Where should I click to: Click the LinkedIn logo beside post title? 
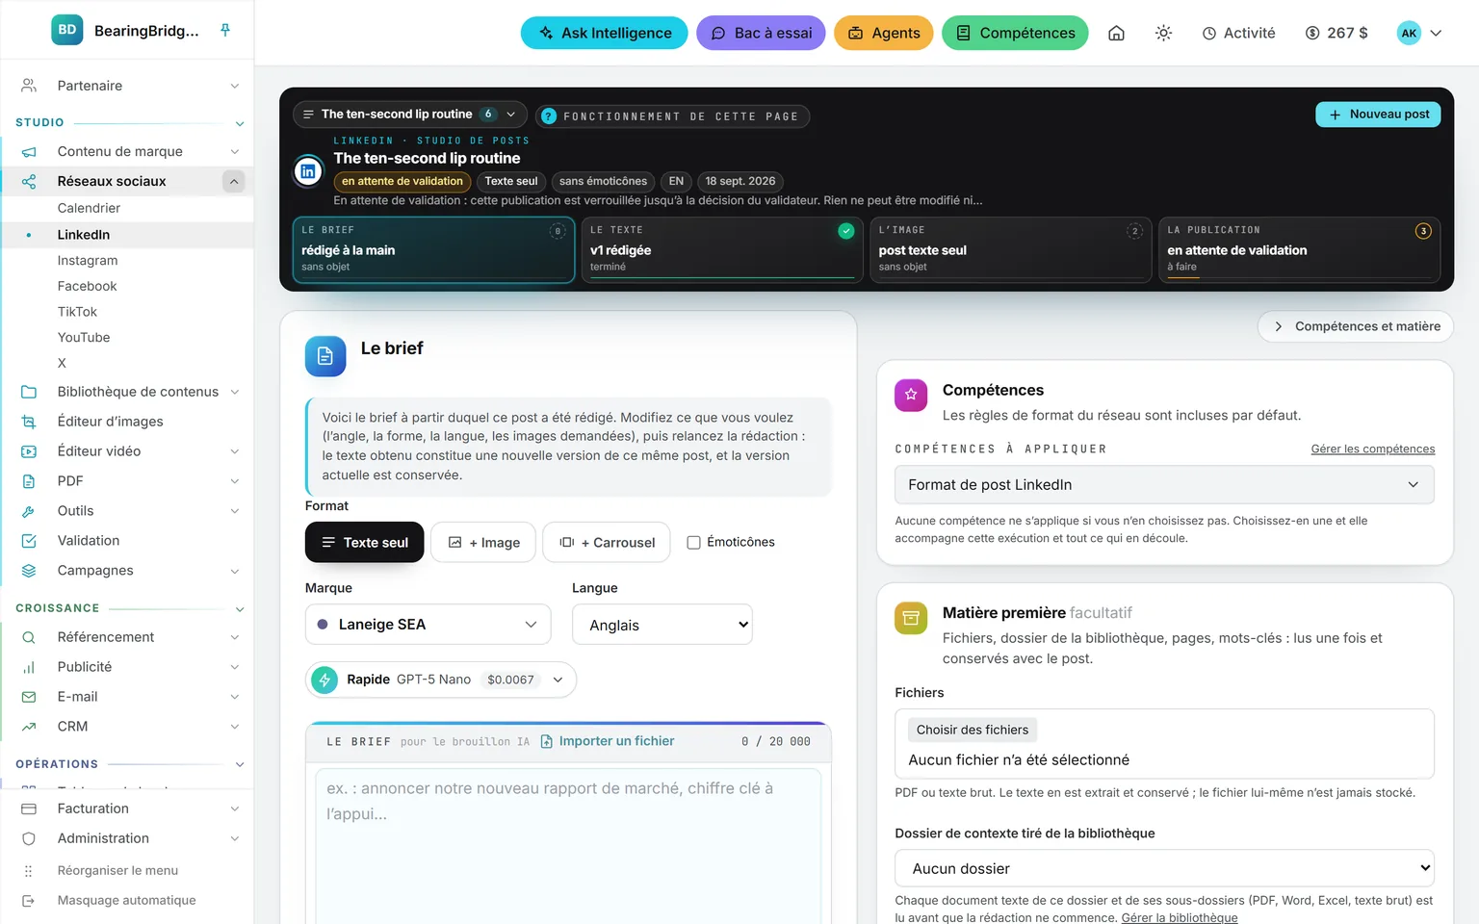point(308,171)
